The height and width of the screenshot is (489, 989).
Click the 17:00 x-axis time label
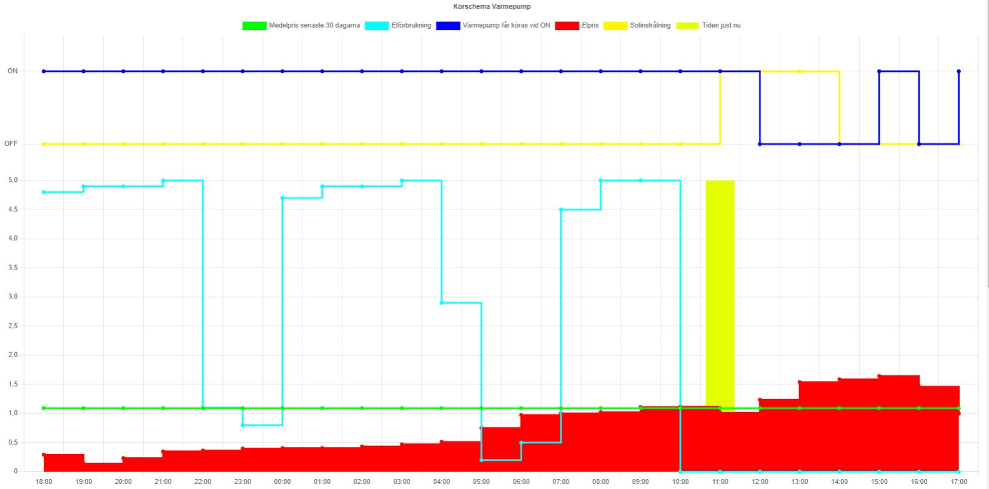click(959, 481)
